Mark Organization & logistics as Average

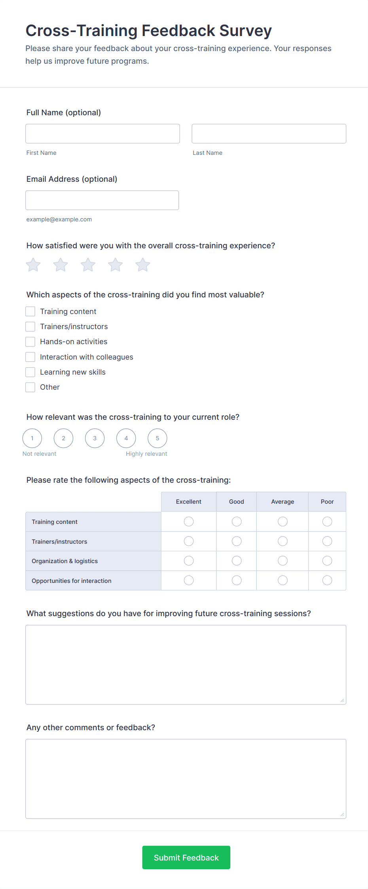pos(282,560)
